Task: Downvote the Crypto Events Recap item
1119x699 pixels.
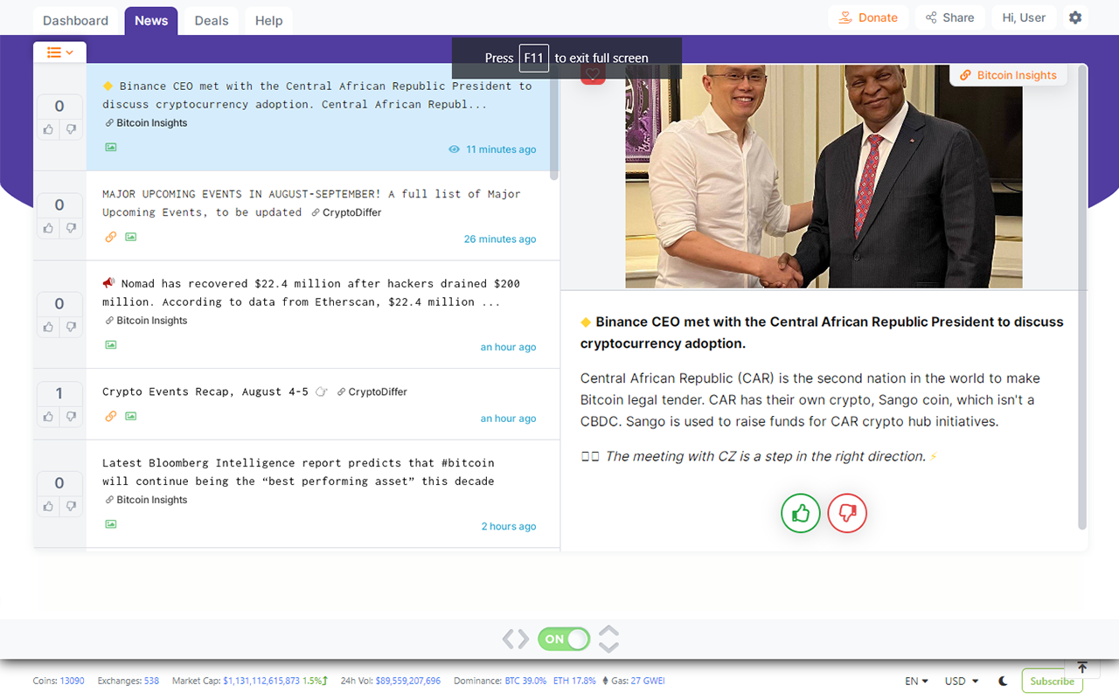Action: (71, 417)
